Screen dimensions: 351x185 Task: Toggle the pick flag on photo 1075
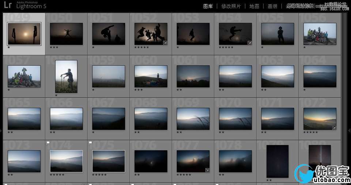pos(90,143)
